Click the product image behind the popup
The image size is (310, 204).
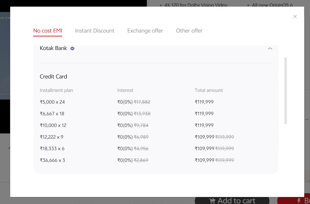click(x=5, y=55)
